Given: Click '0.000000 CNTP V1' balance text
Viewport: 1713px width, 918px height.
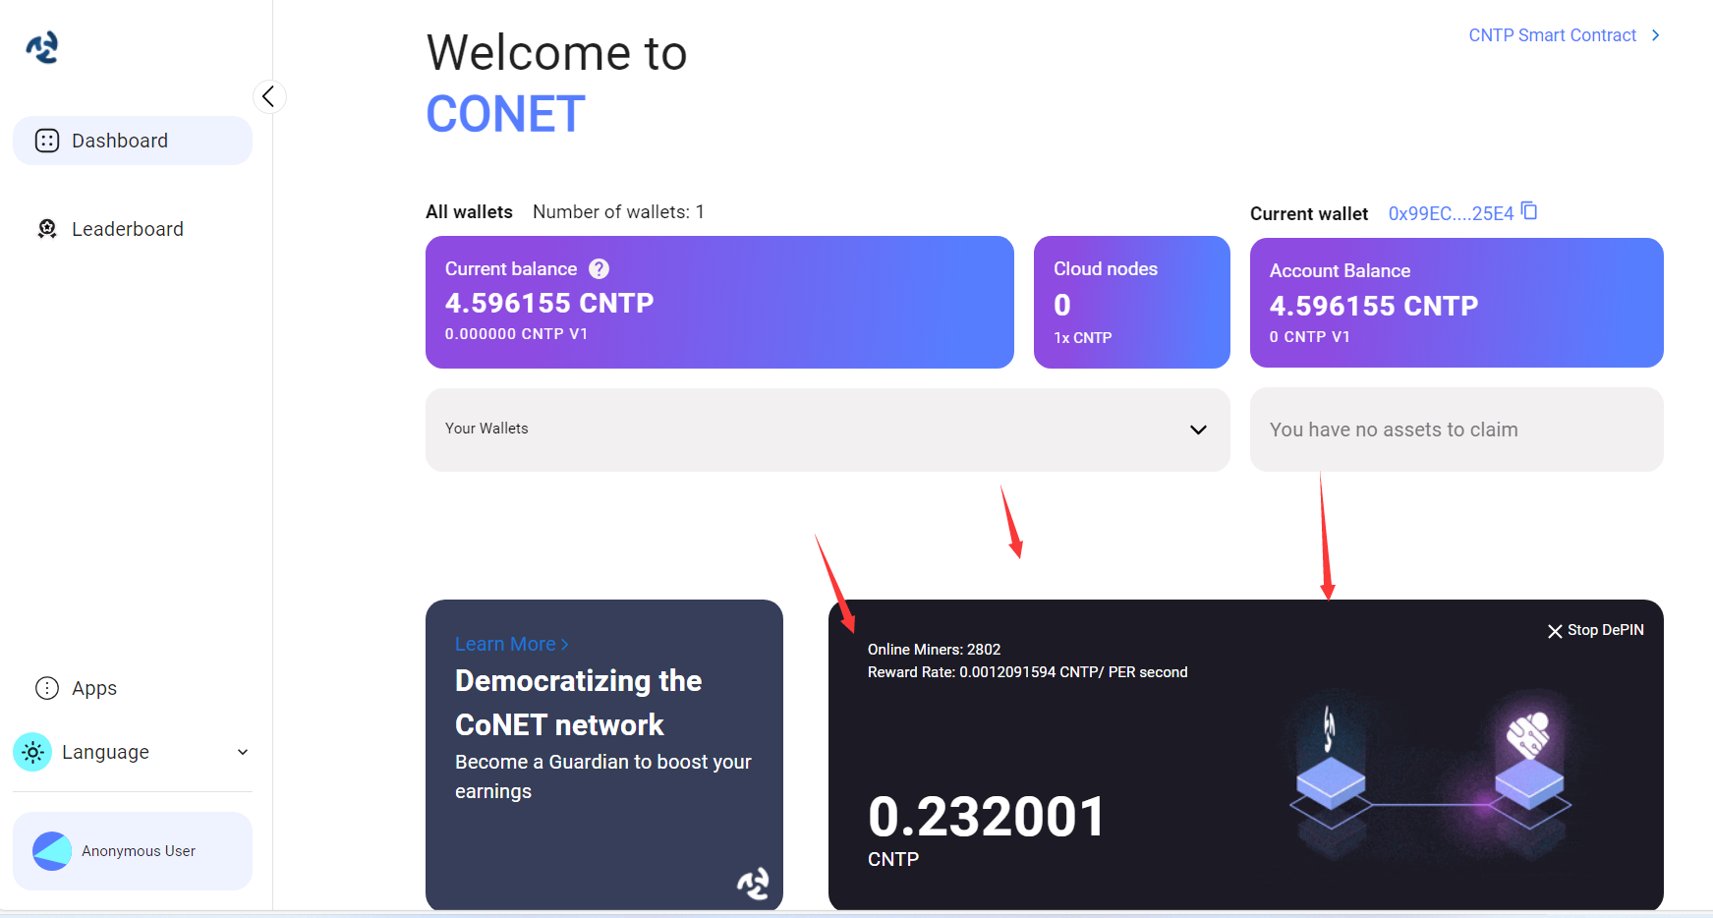Looking at the screenshot, I should [516, 334].
